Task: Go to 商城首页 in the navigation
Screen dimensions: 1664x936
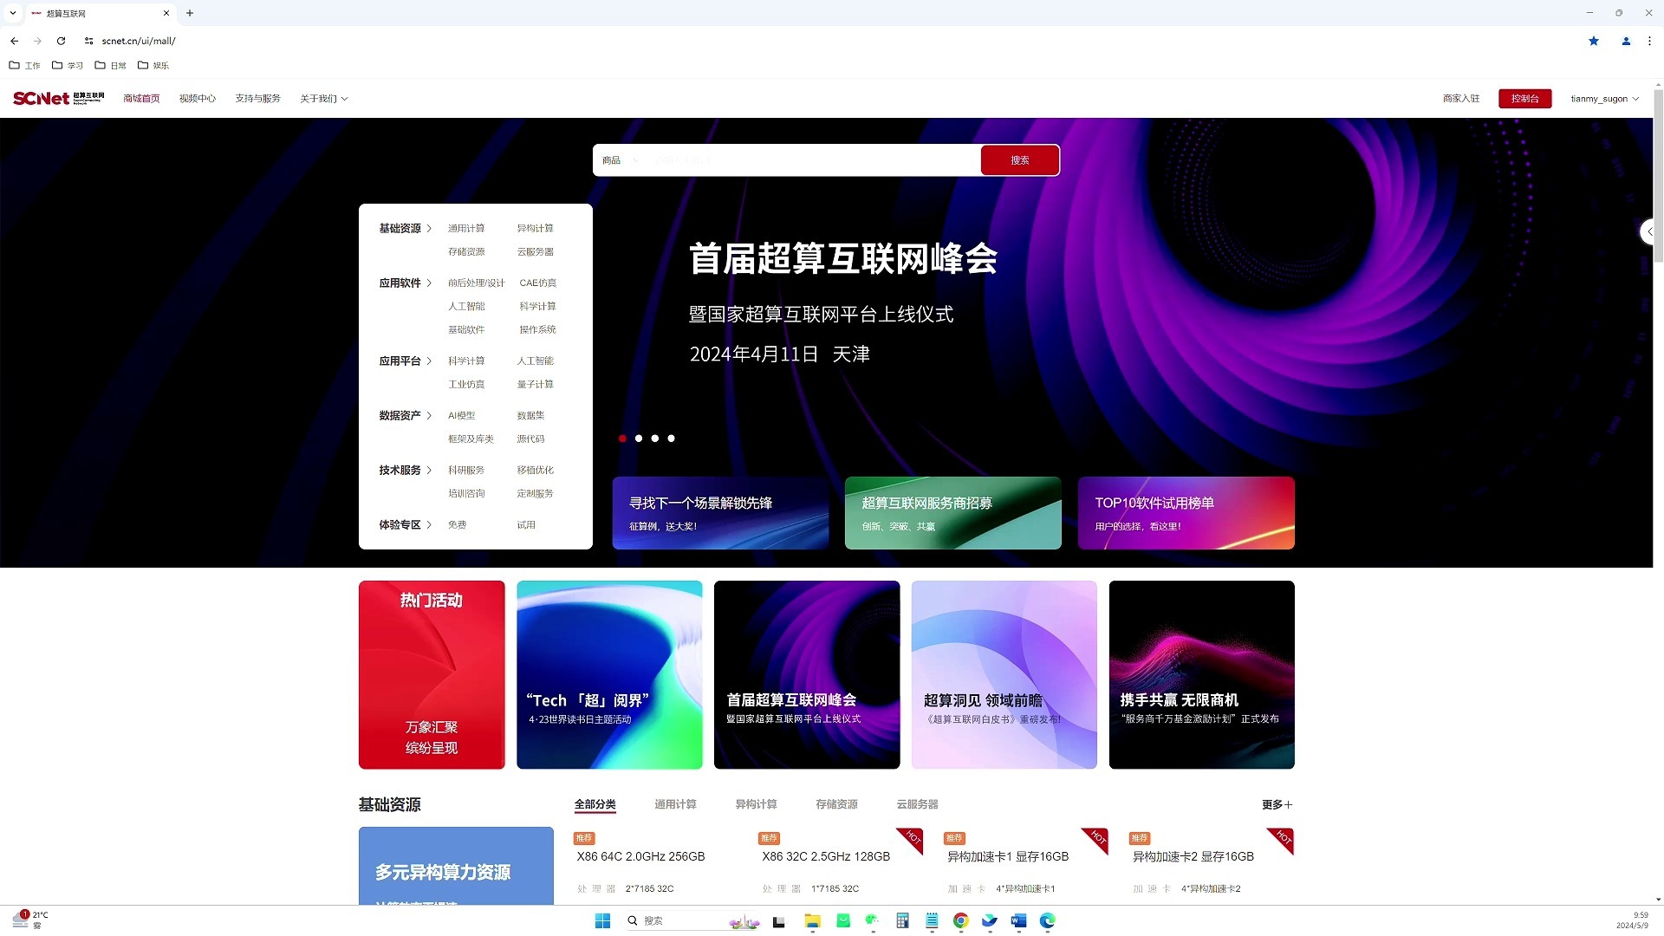Action: coord(141,99)
